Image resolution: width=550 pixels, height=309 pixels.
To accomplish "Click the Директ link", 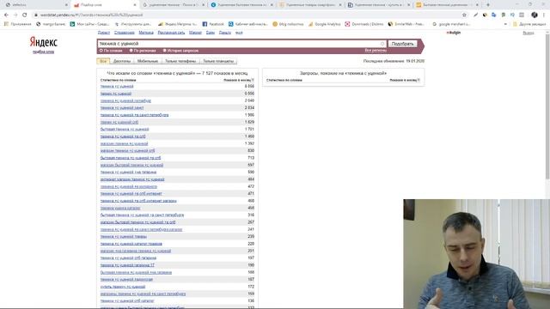I will (x=103, y=33).
